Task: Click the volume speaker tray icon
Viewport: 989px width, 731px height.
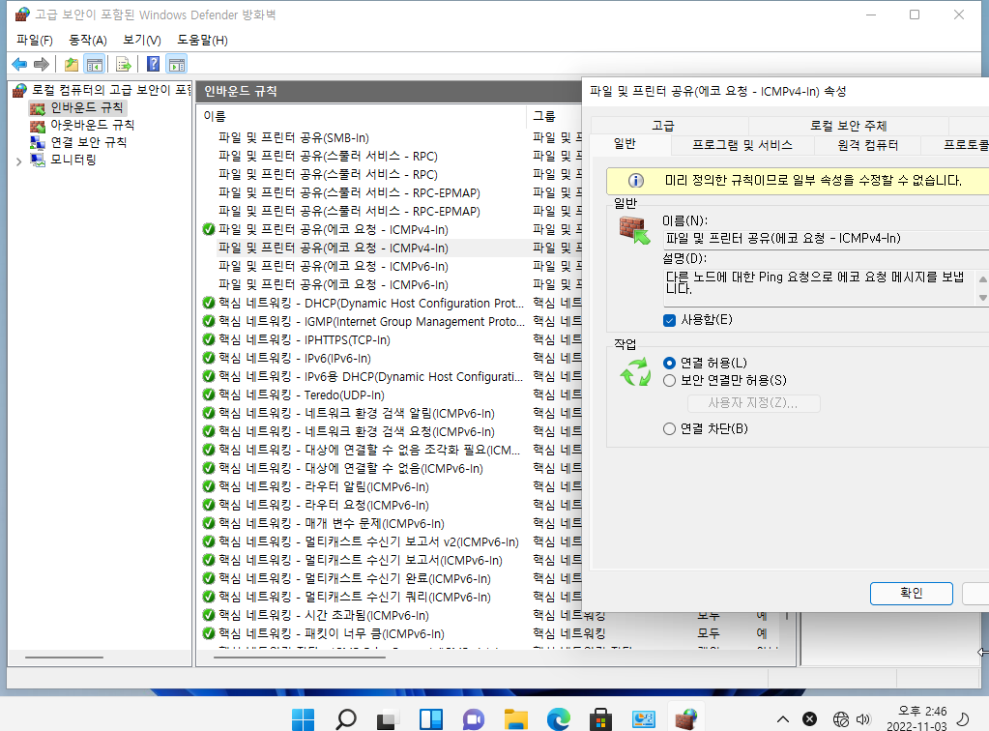Action: pos(863,719)
